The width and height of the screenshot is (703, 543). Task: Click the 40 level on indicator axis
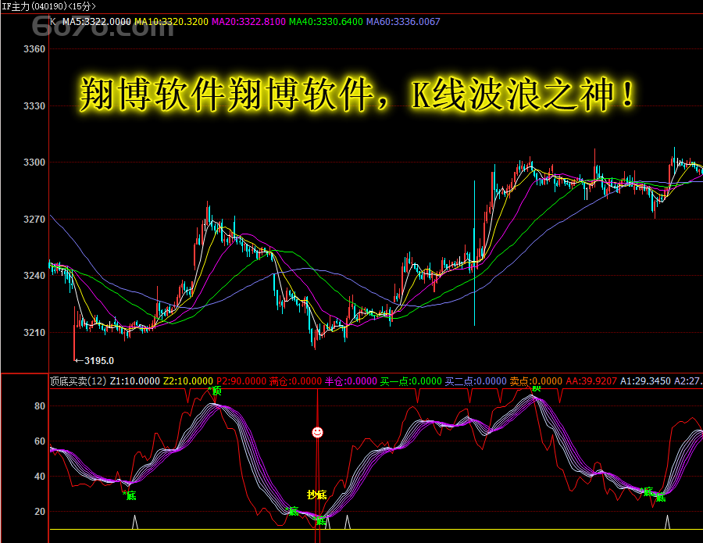[x=40, y=476]
